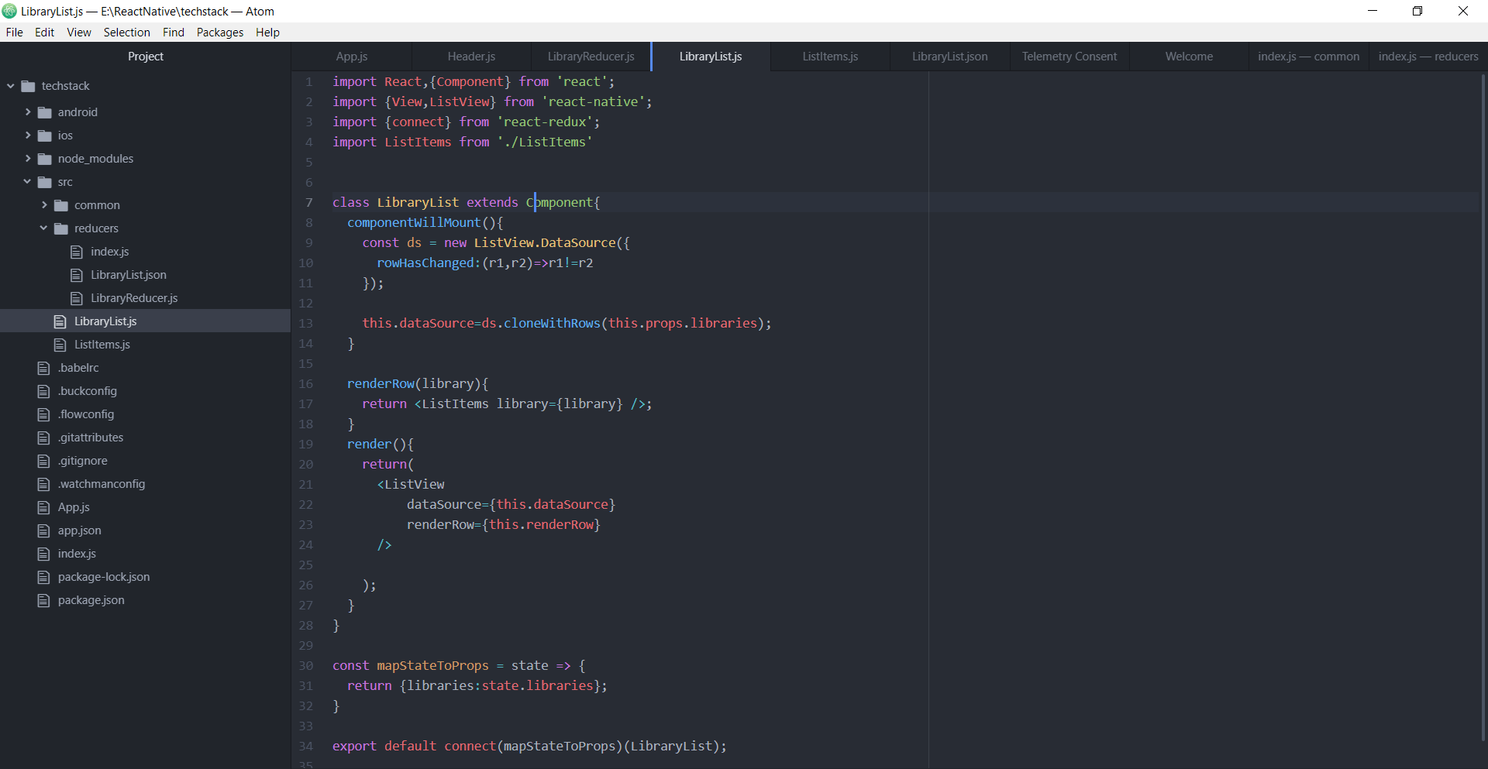The image size is (1488, 769).
Task: Expand the node_modules folder chevron
Action: click(28, 159)
